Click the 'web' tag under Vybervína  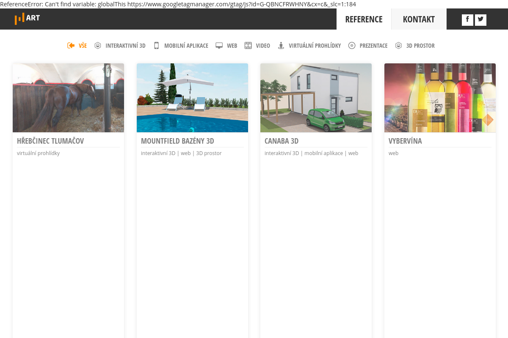tap(393, 153)
